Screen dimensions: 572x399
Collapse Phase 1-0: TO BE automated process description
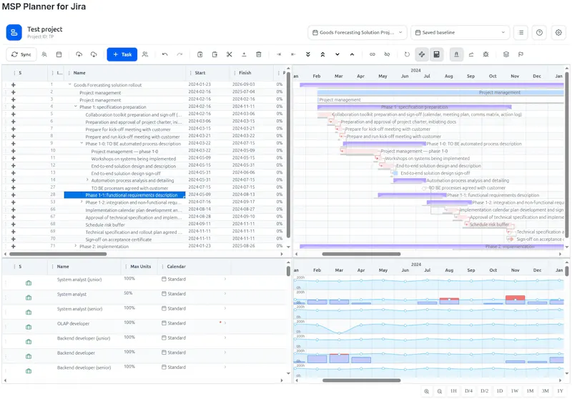82,143
